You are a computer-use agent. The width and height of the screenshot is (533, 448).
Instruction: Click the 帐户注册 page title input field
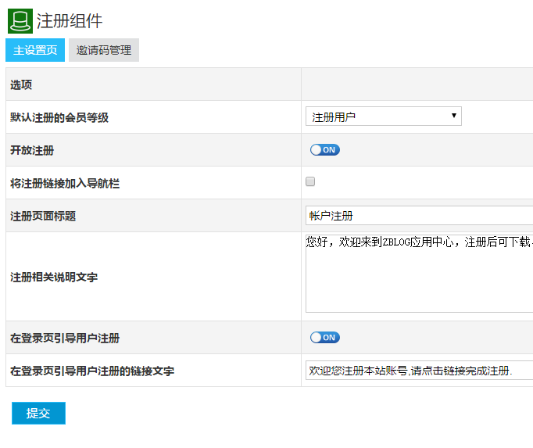coord(418,216)
